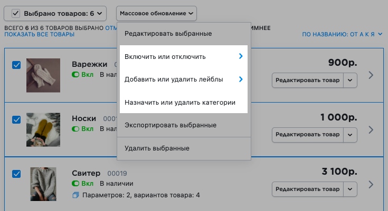Choose 'Назначить или удалить категории'
Viewport: 388px width, 211px height.
[x=184, y=103]
